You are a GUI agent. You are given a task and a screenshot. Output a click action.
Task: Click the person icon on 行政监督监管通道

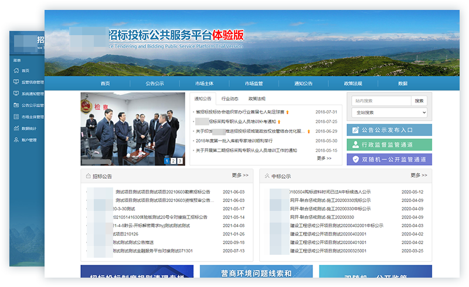coord(356,145)
